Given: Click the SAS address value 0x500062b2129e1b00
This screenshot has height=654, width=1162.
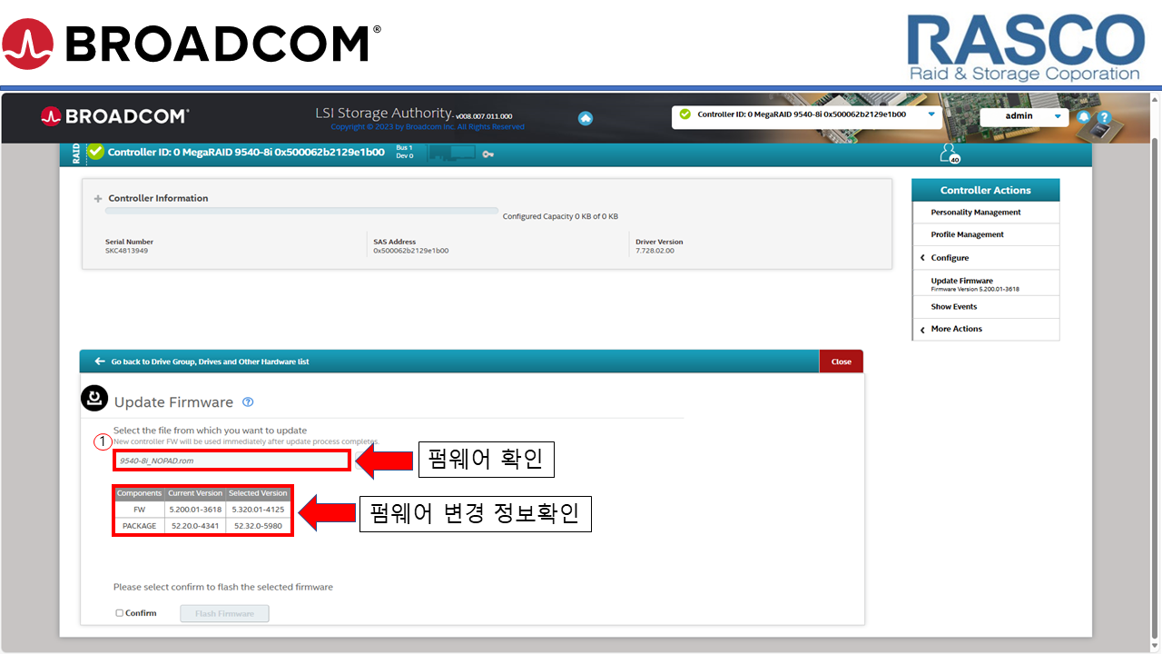Looking at the screenshot, I should coord(410,251).
